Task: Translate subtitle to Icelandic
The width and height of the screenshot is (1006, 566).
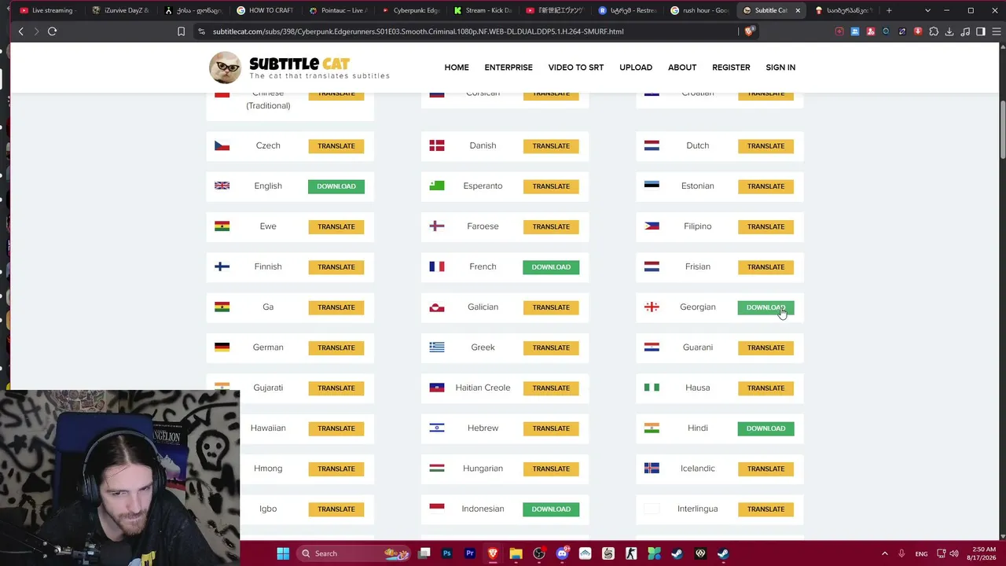Action: (766, 469)
